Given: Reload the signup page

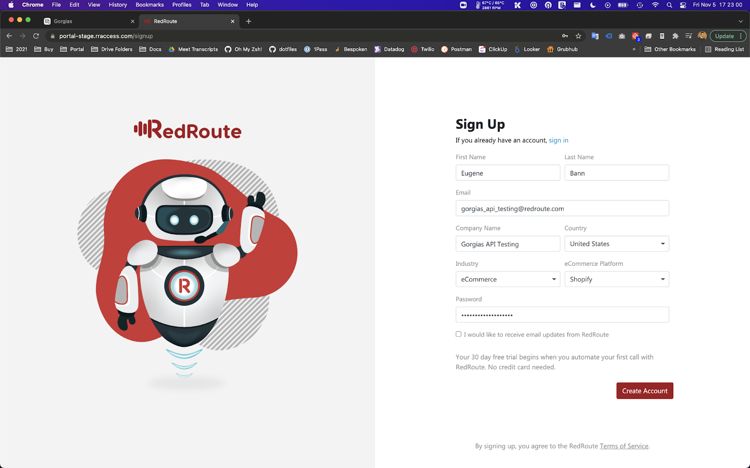Looking at the screenshot, I should pyautogui.click(x=36, y=36).
